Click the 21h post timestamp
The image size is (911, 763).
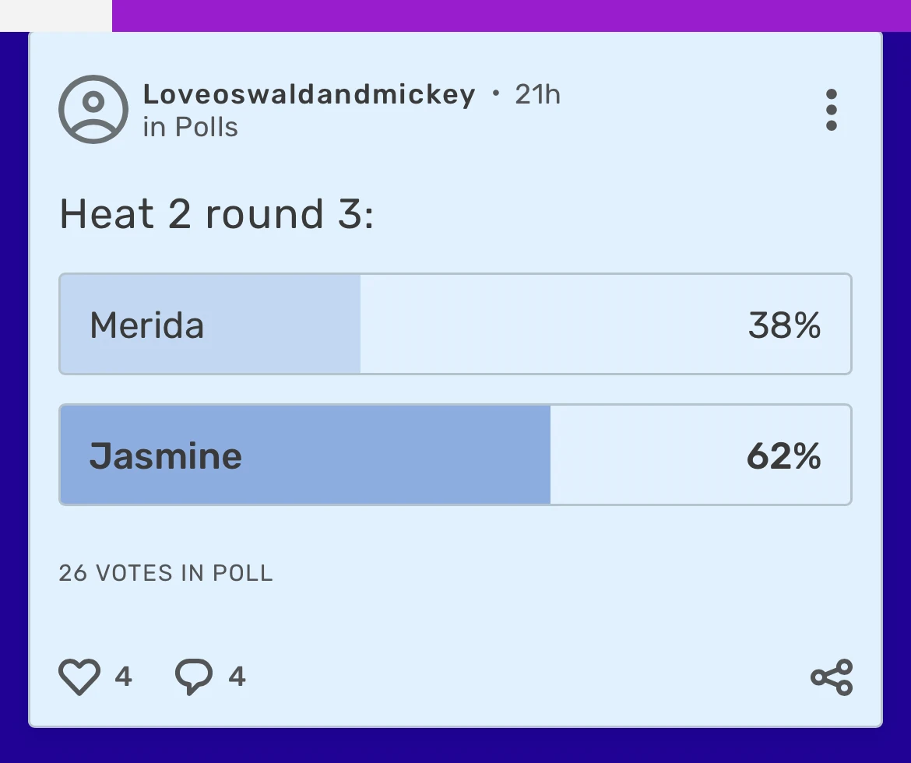point(537,94)
